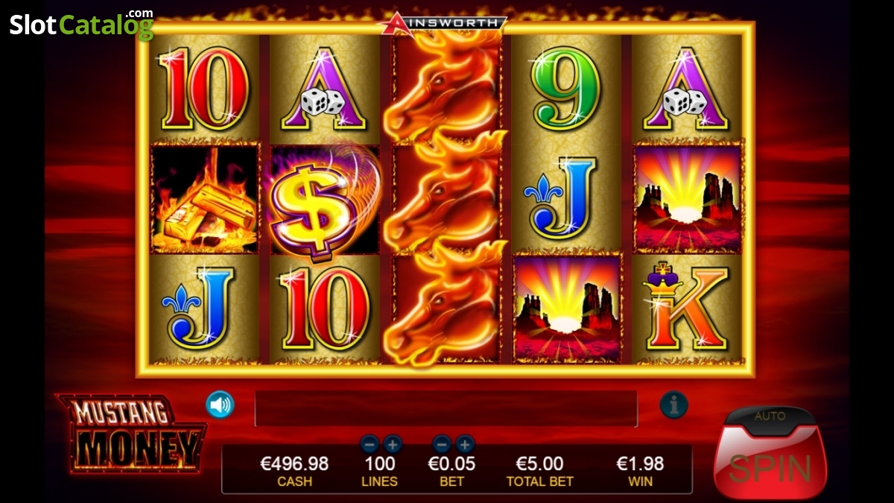Click the green 9 symbol
894x503 pixels.
(x=566, y=88)
